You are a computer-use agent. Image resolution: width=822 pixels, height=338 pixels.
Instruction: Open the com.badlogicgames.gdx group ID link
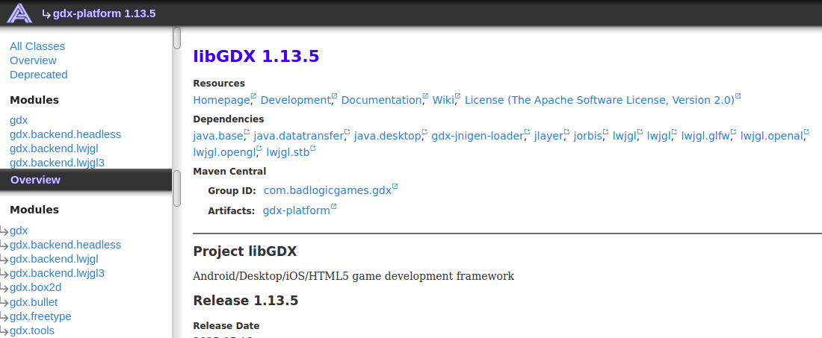[327, 190]
